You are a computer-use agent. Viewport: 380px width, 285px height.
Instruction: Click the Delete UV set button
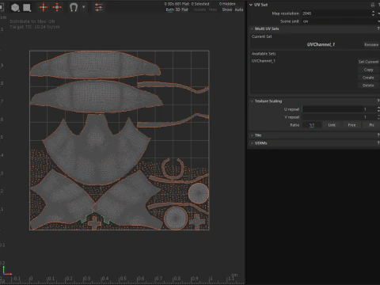pos(368,85)
